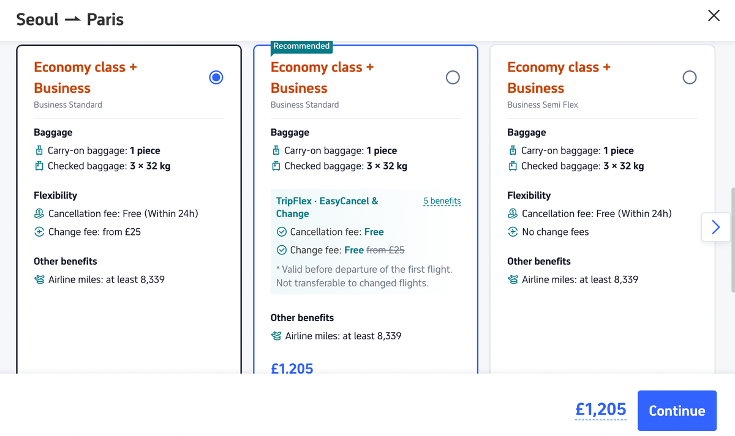Select the first Business Standard fare radio button

[x=216, y=77]
